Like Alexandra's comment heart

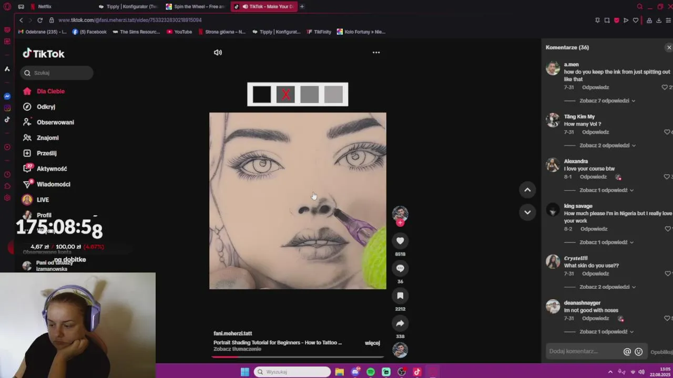[667, 177]
